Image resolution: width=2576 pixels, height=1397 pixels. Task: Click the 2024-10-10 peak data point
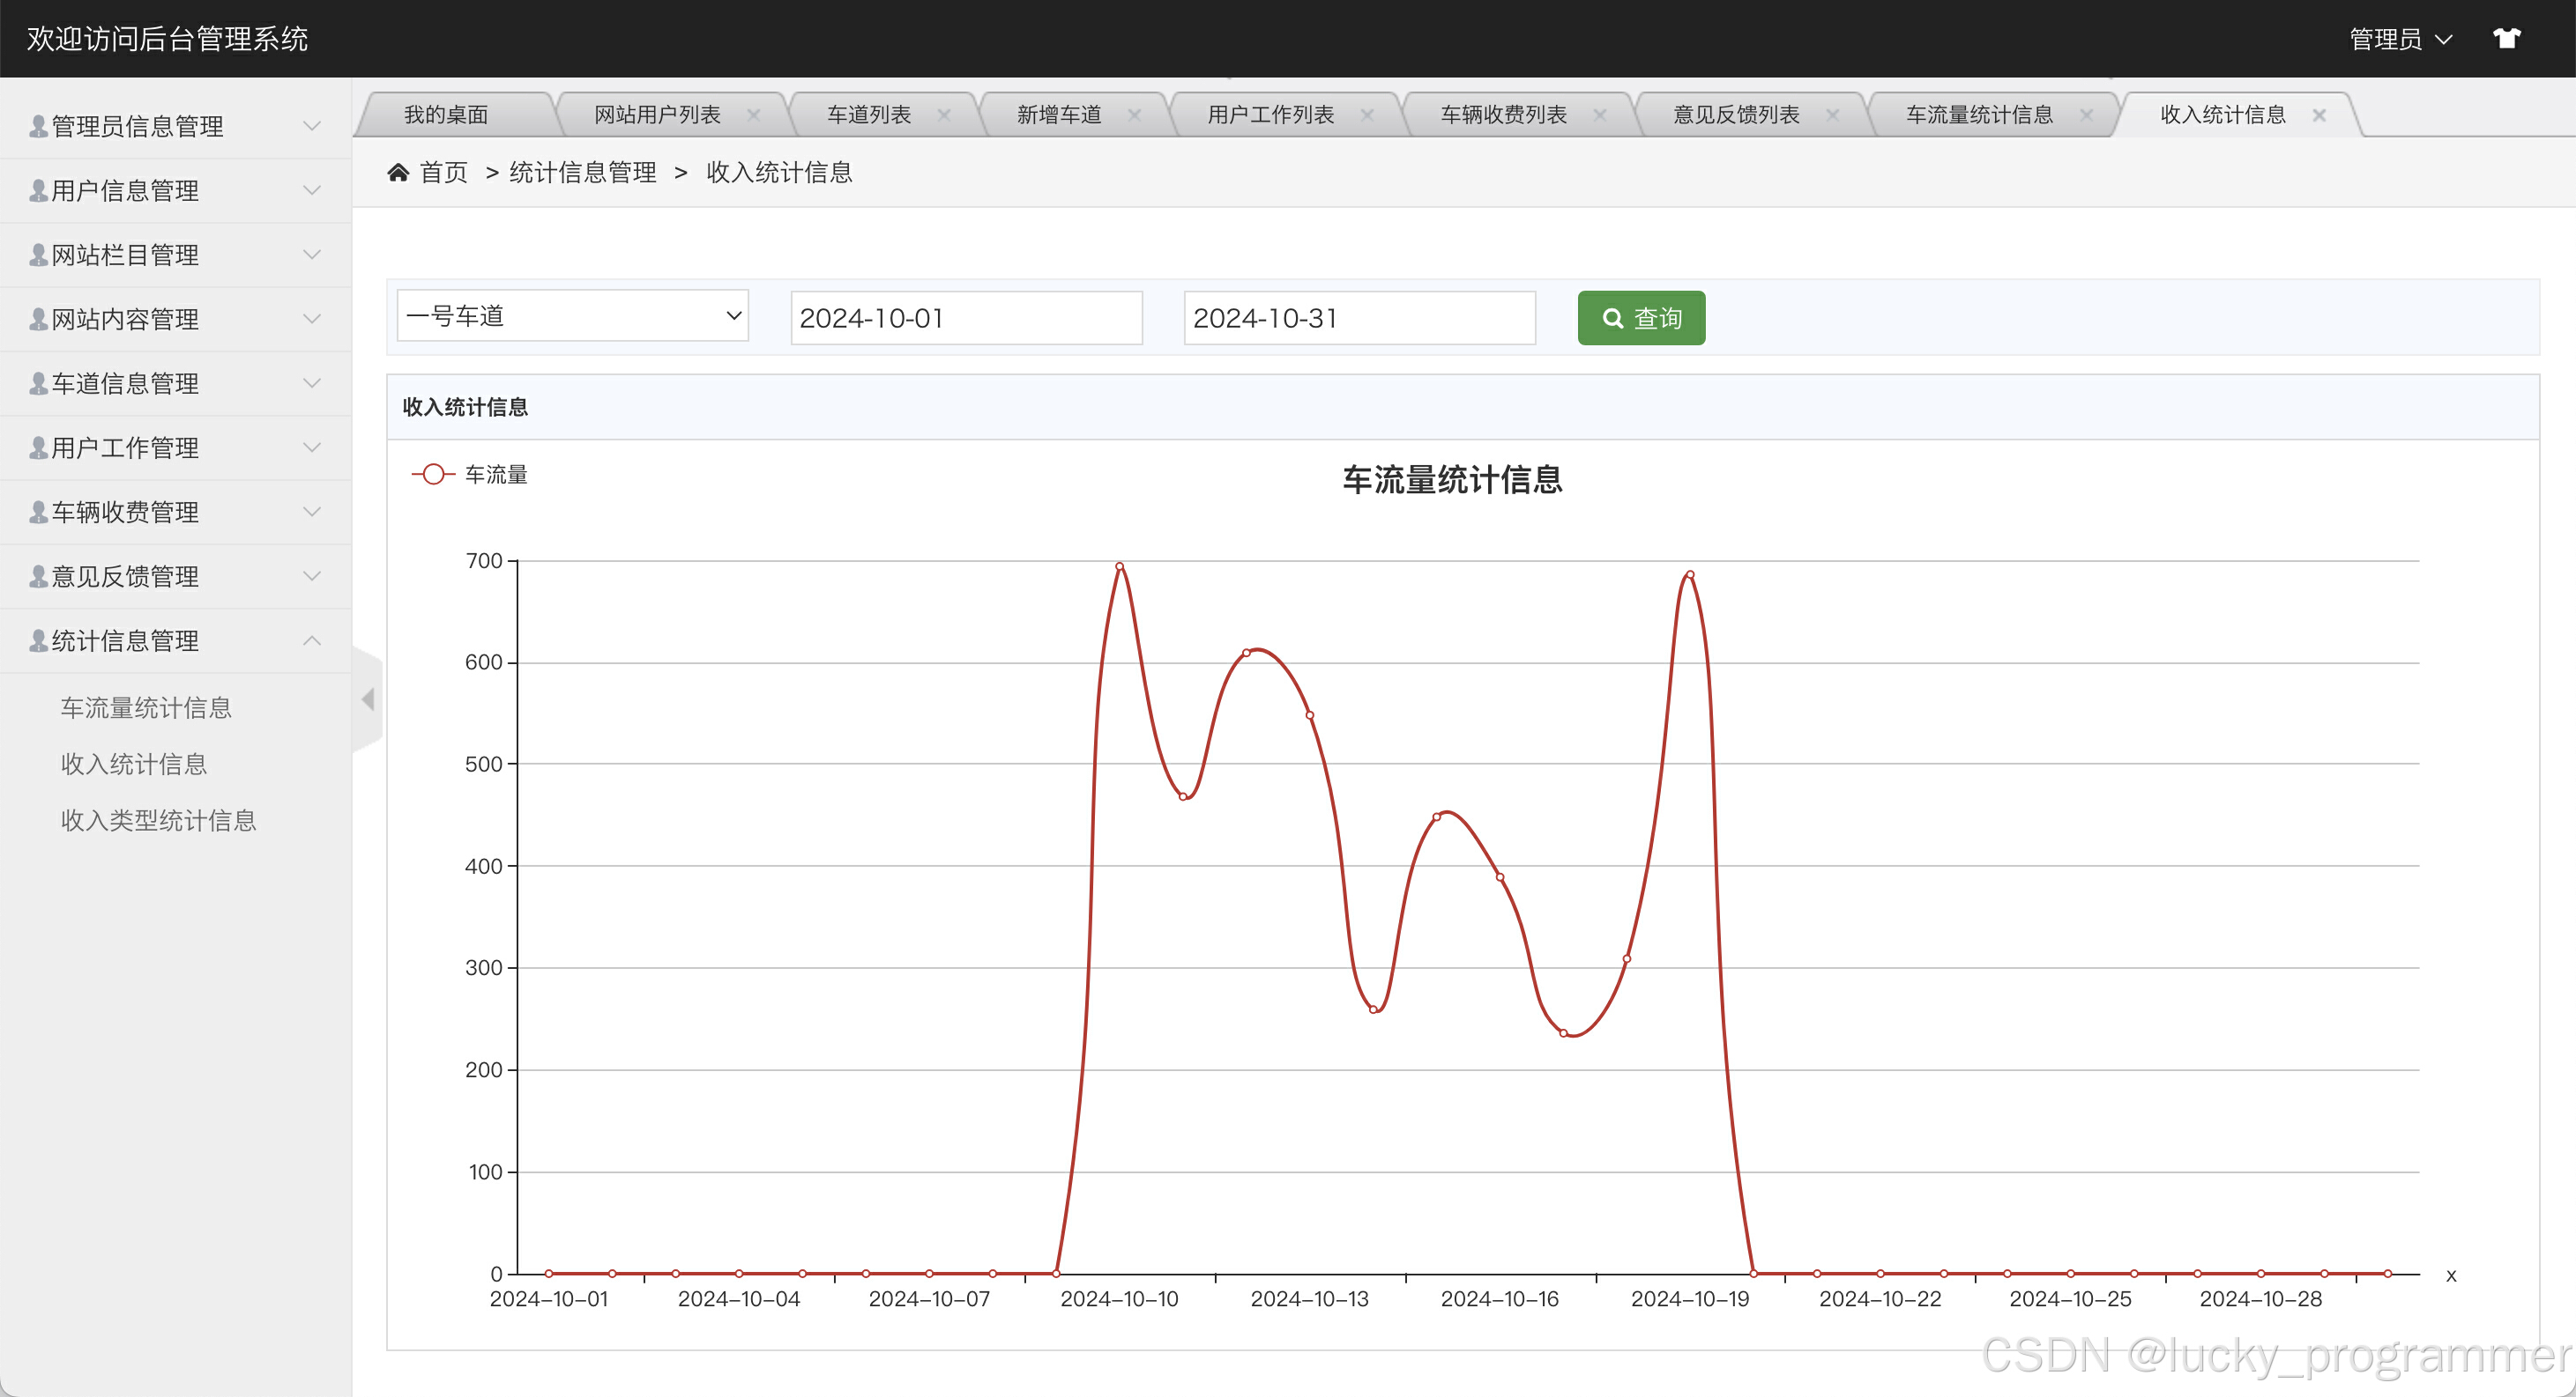click(1119, 566)
